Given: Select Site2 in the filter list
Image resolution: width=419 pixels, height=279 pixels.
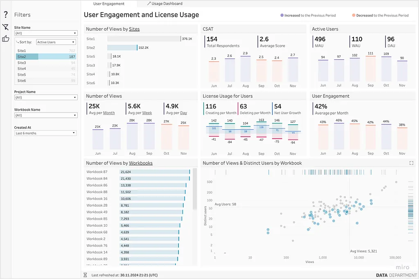Looking at the screenshot, I should pos(46,56).
